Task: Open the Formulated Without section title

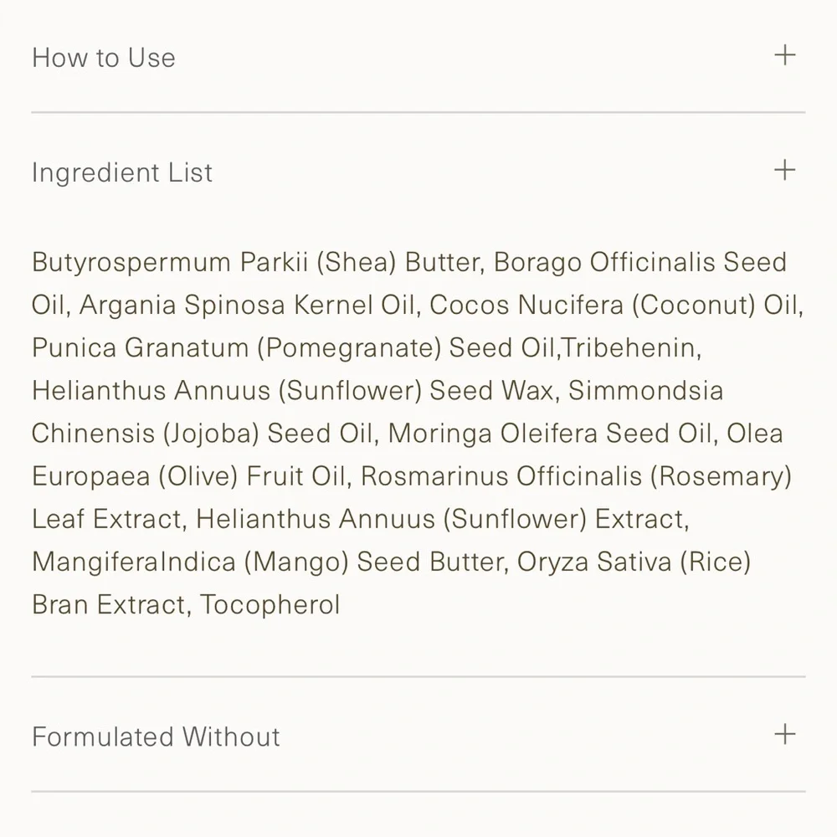Action: [x=156, y=737]
